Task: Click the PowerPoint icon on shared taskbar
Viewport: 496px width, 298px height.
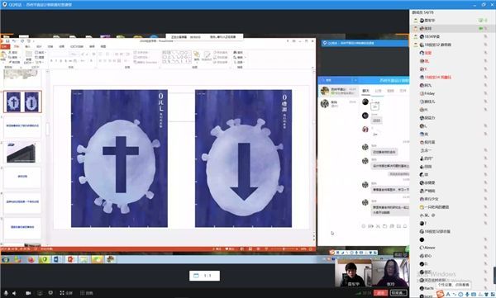Action: click(70, 259)
